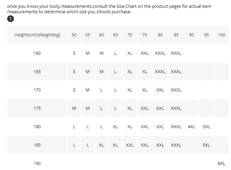Select the M cell in the 175 row under 50
The image size is (231, 170).
click(74, 108)
